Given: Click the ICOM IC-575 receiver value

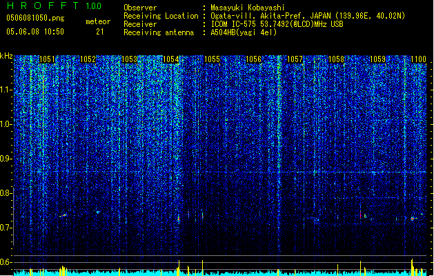Looking at the screenshot, I should 277,24.
